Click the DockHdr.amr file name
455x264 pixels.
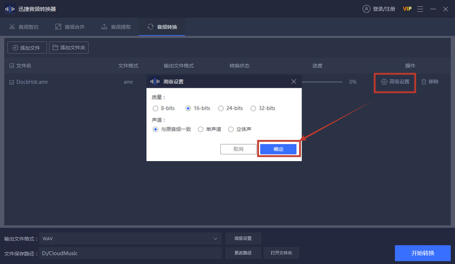[x=32, y=82]
